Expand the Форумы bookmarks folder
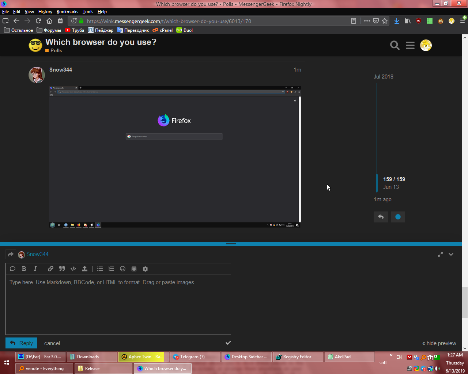 (x=49, y=30)
